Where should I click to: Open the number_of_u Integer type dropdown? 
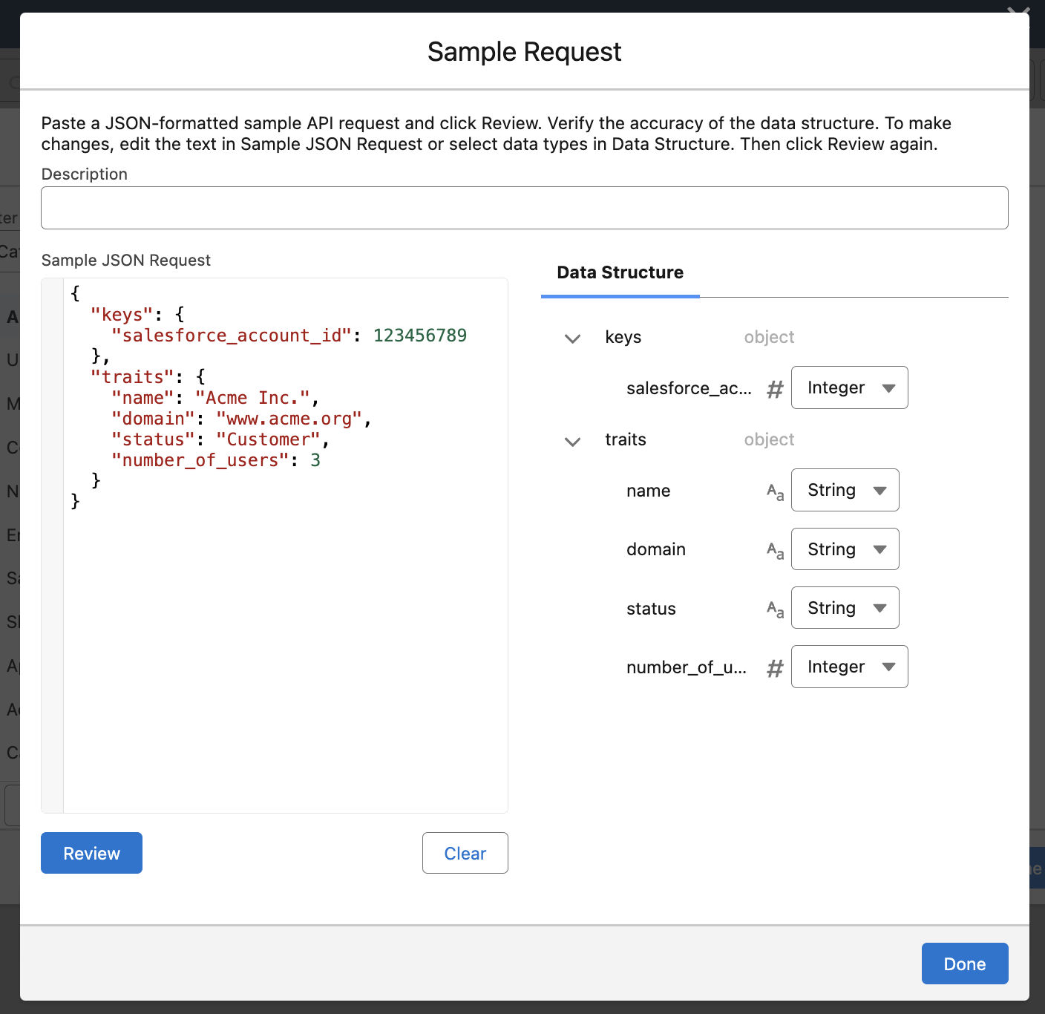(x=849, y=667)
